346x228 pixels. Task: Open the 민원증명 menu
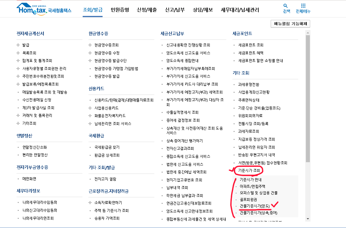(120, 10)
